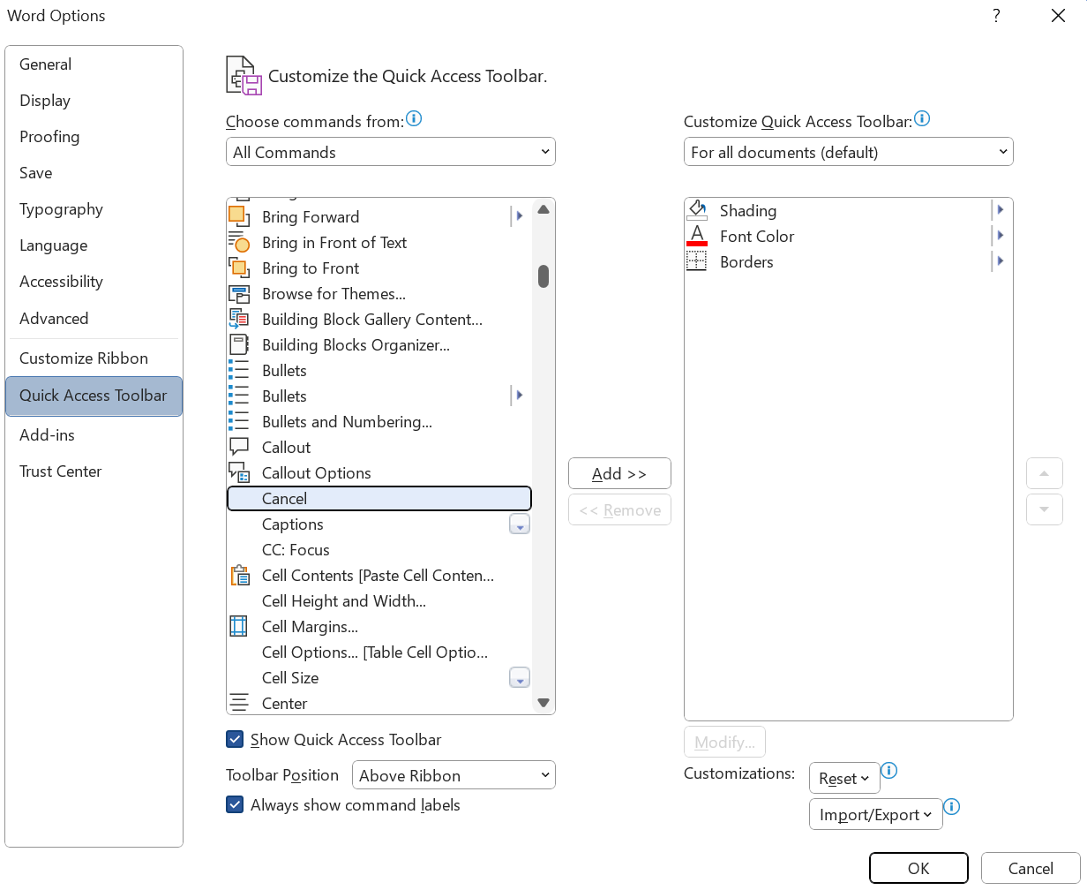Open the Choose commands from dropdown
Viewport: 1087px width, 890px height.
click(391, 152)
